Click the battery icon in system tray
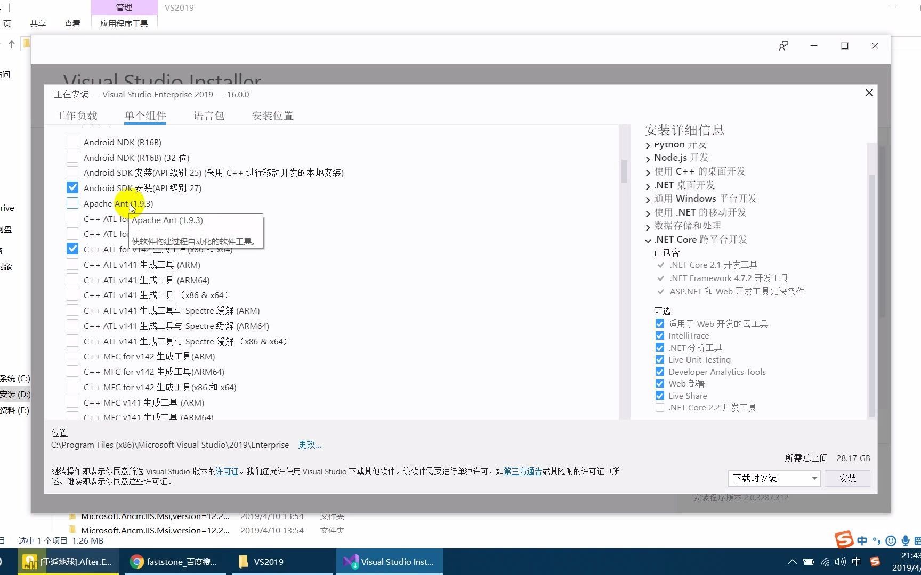This screenshot has height=575, width=921. pyautogui.click(x=809, y=562)
